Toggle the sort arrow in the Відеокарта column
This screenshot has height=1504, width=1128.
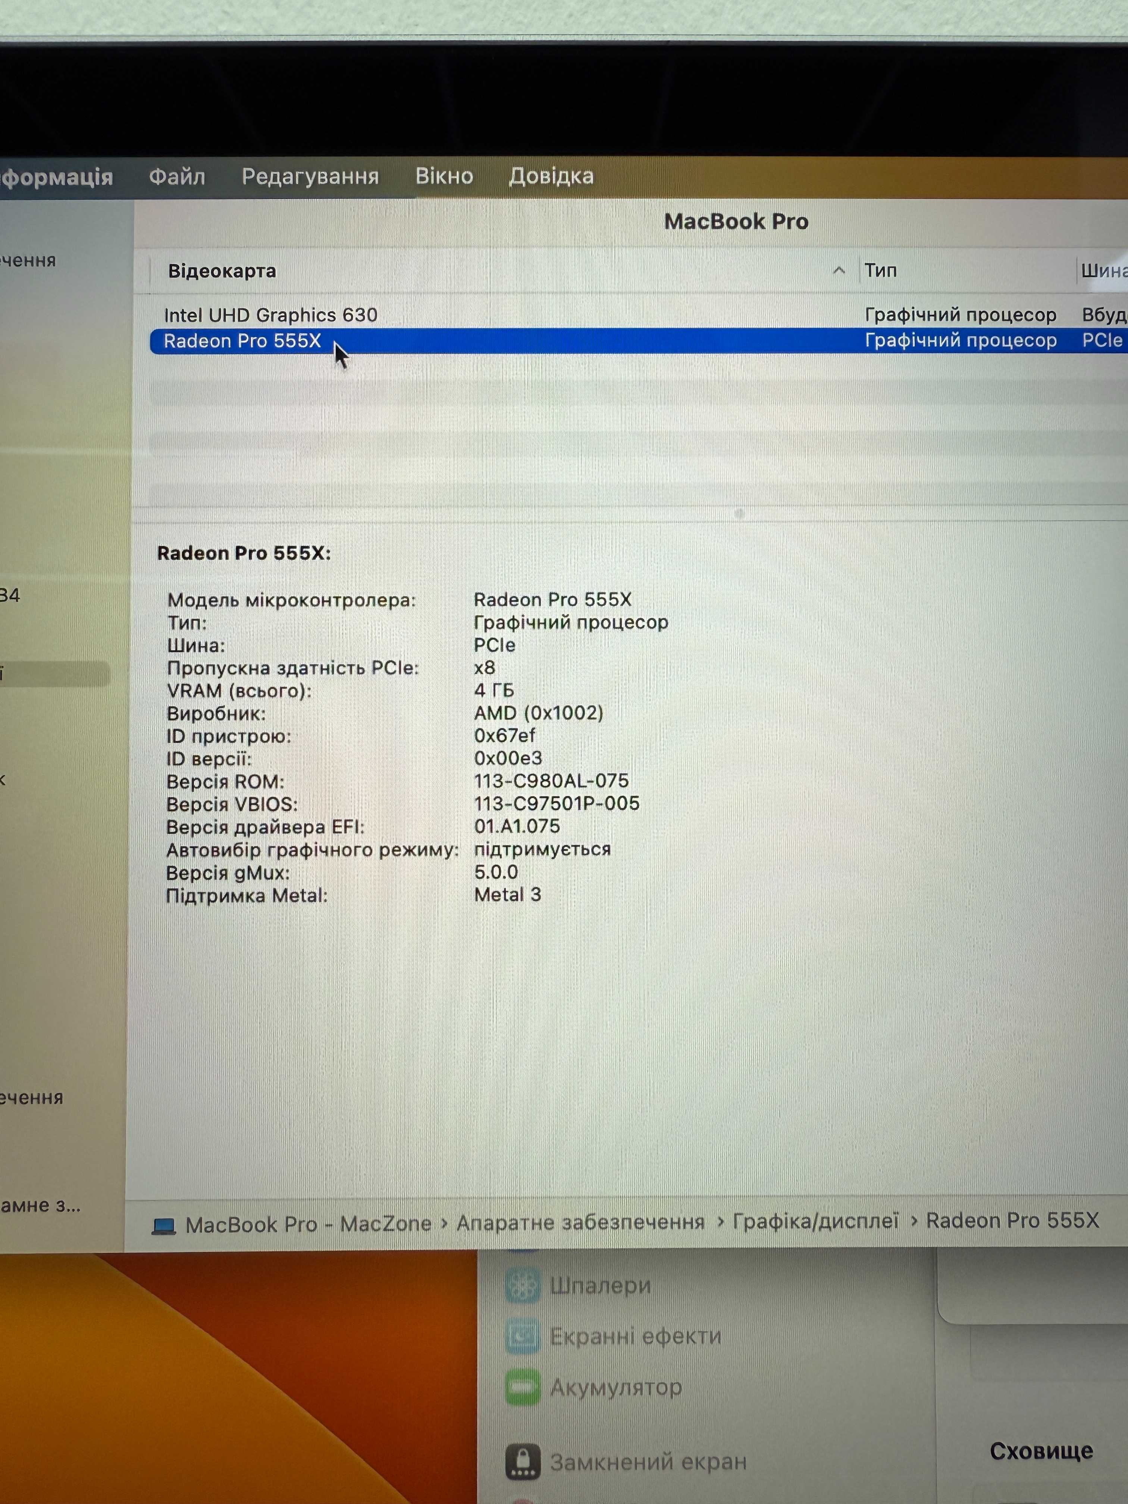click(x=839, y=270)
